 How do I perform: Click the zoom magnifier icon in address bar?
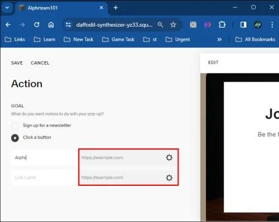[x=160, y=24]
